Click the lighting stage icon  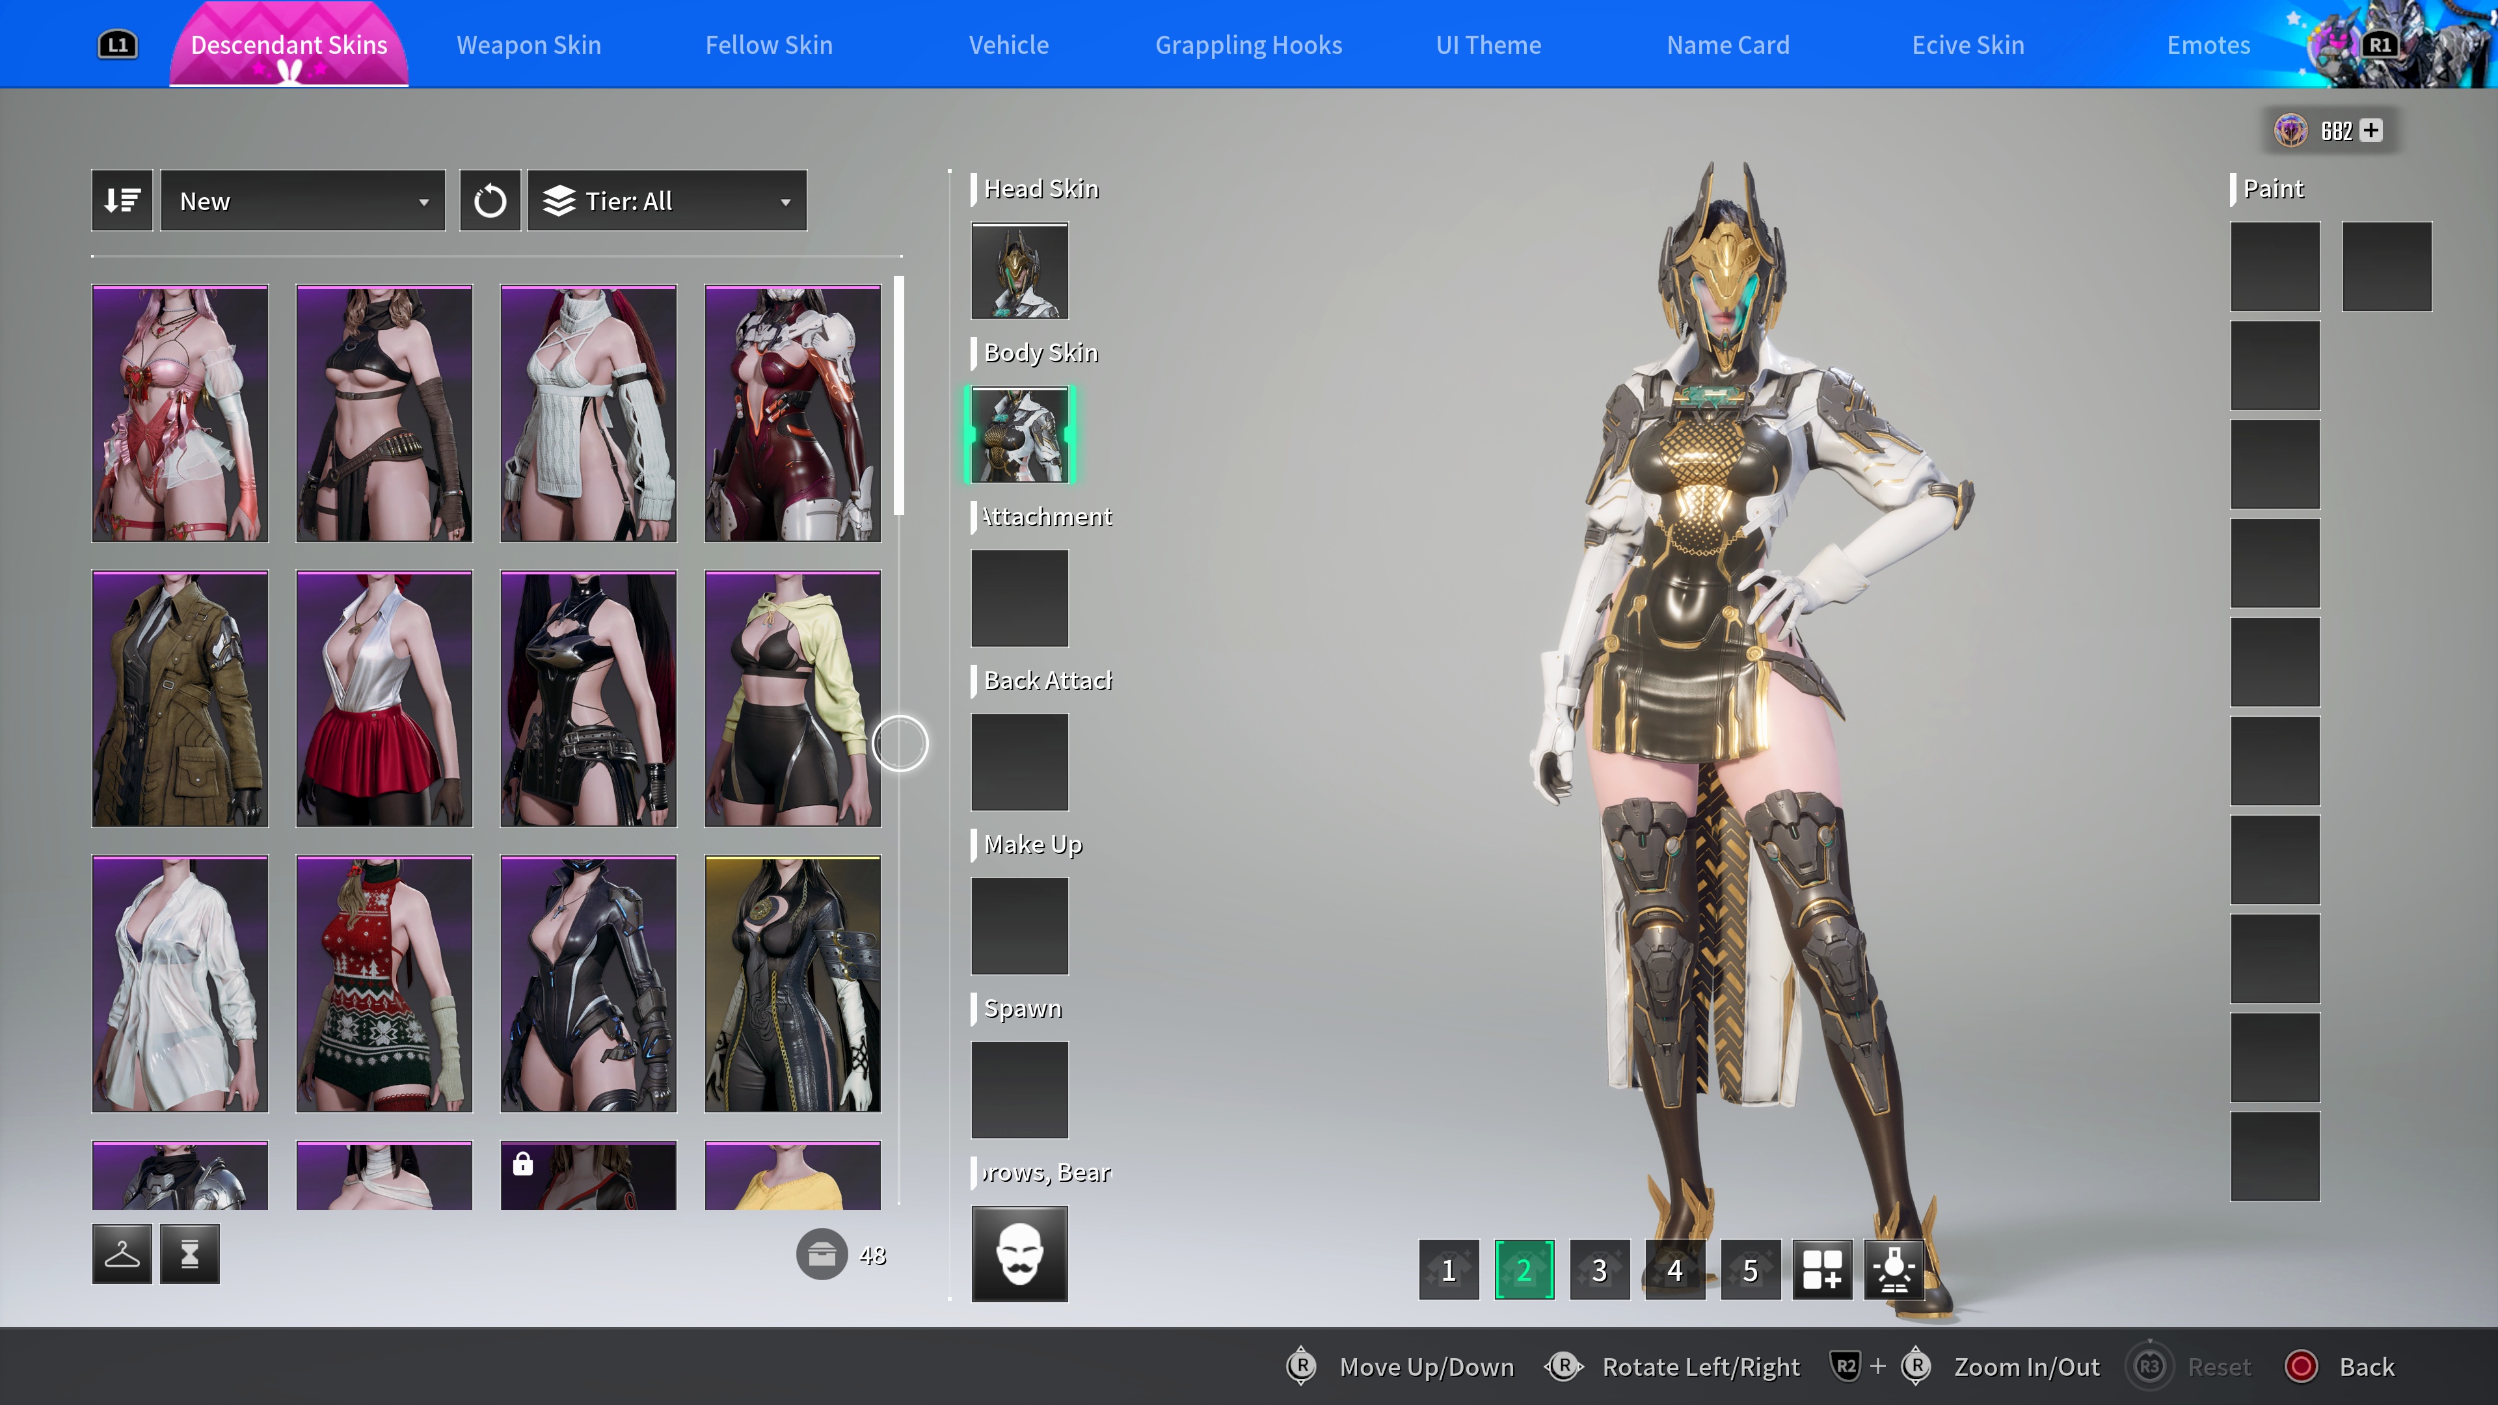1894,1269
